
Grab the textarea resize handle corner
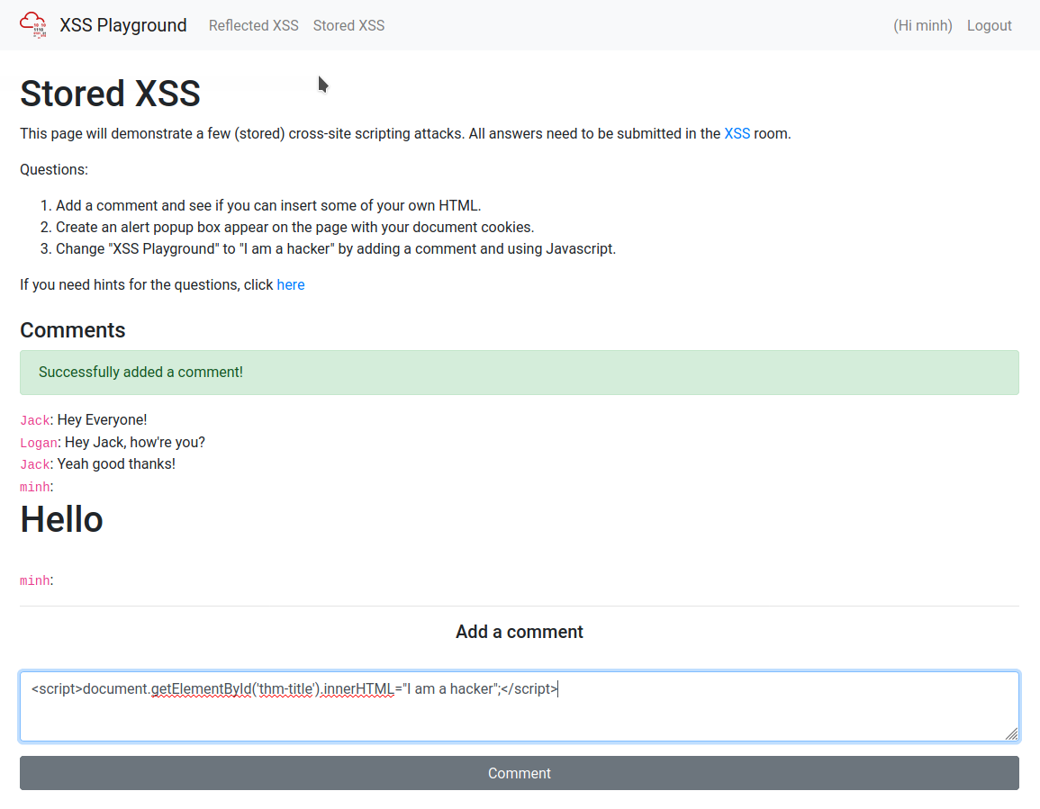click(x=1011, y=734)
